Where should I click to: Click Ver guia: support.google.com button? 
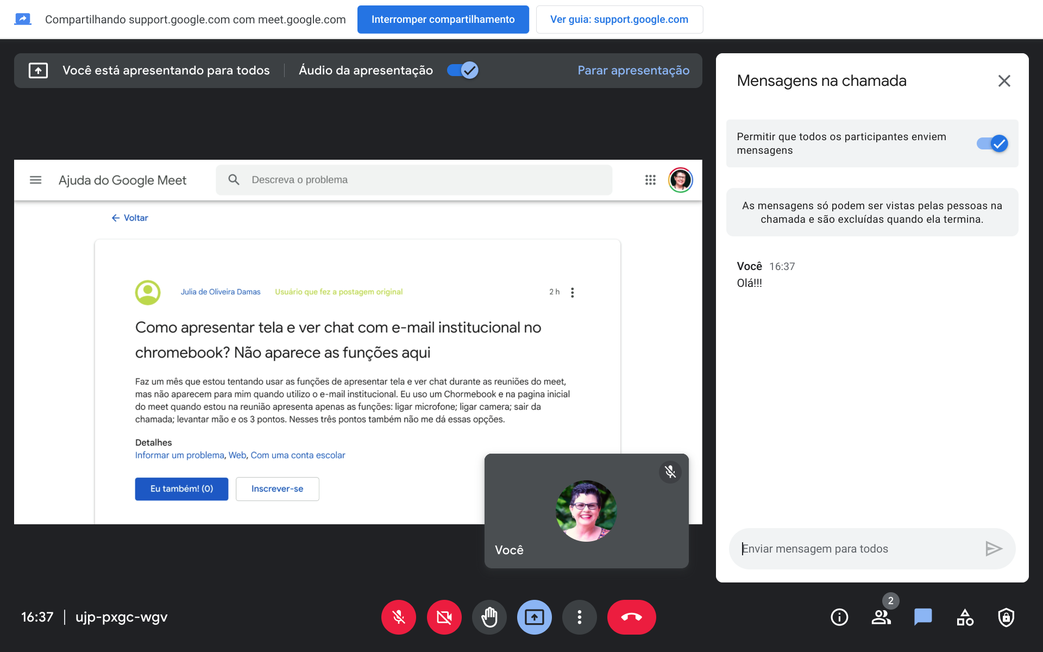619,20
